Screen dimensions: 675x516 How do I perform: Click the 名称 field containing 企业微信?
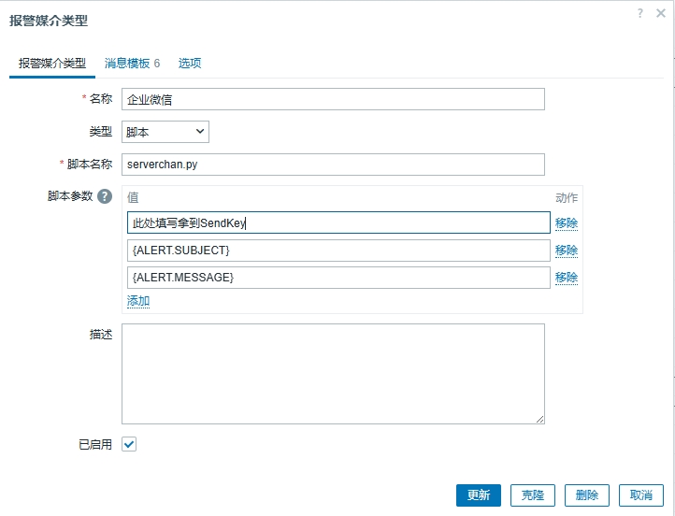(333, 99)
